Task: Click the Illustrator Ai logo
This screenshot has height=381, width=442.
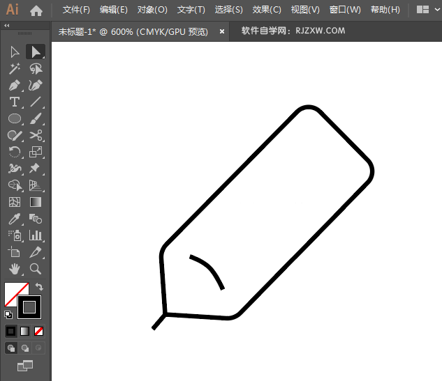Action: pos(13,10)
